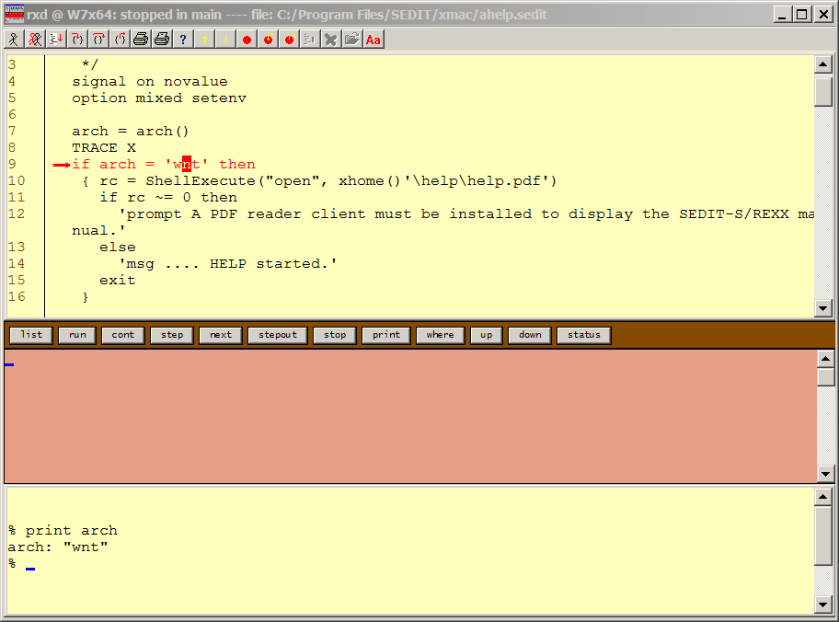Click the cont button
The image size is (839, 622).
pyautogui.click(x=122, y=335)
